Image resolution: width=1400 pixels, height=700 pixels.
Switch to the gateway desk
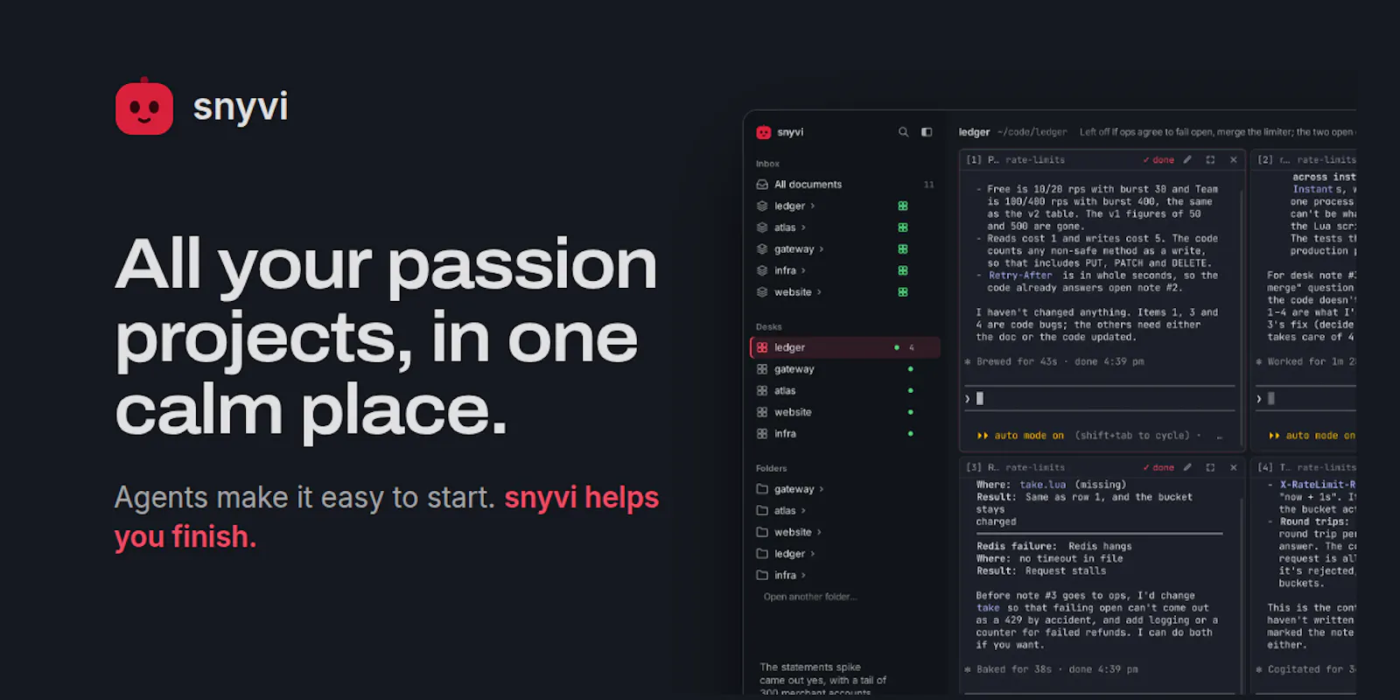click(x=844, y=369)
